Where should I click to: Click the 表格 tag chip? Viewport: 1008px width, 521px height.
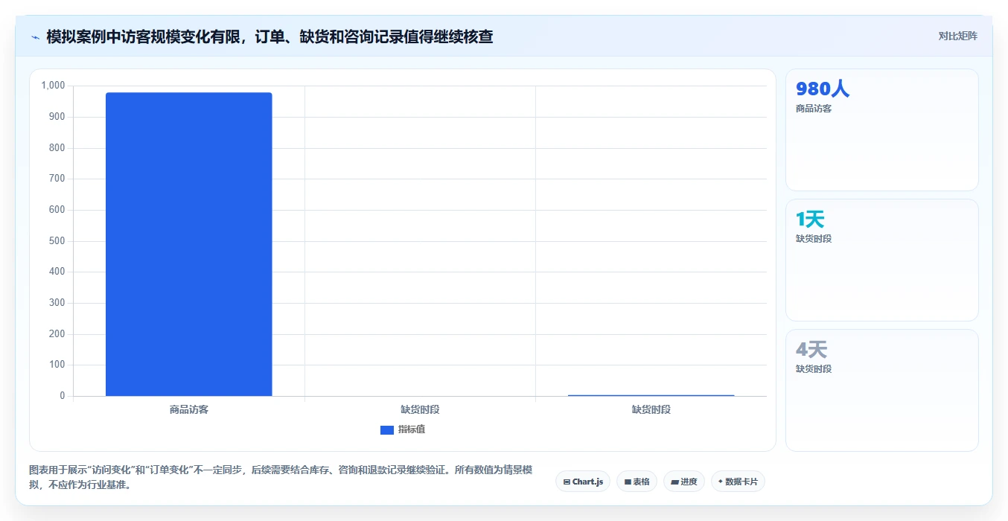637,482
